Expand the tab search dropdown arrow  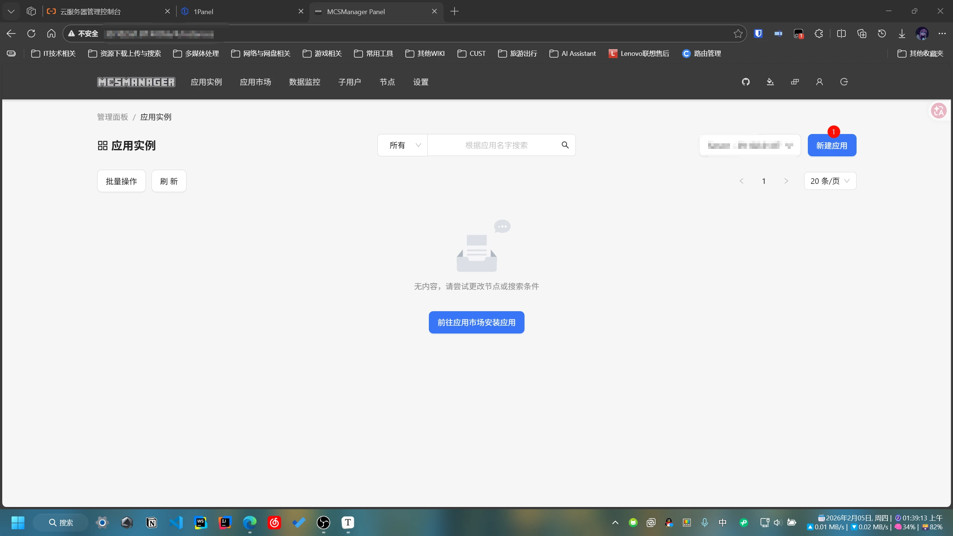click(11, 11)
